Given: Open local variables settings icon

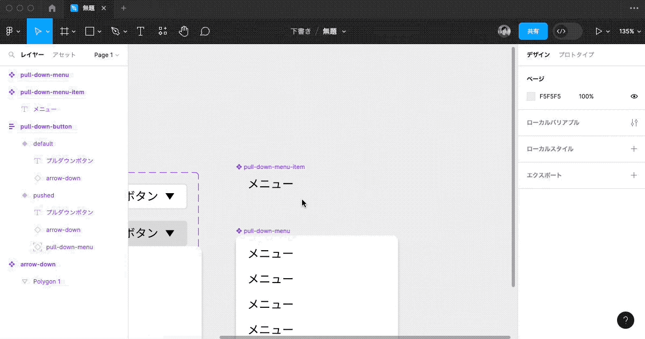Looking at the screenshot, I should [x=634, y=123].
